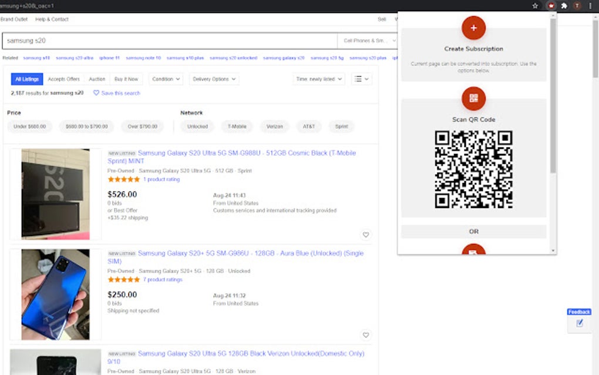Click heart icon on $250.00 S20+ listing
The image size is (599, 375).
tap(366, 335)
